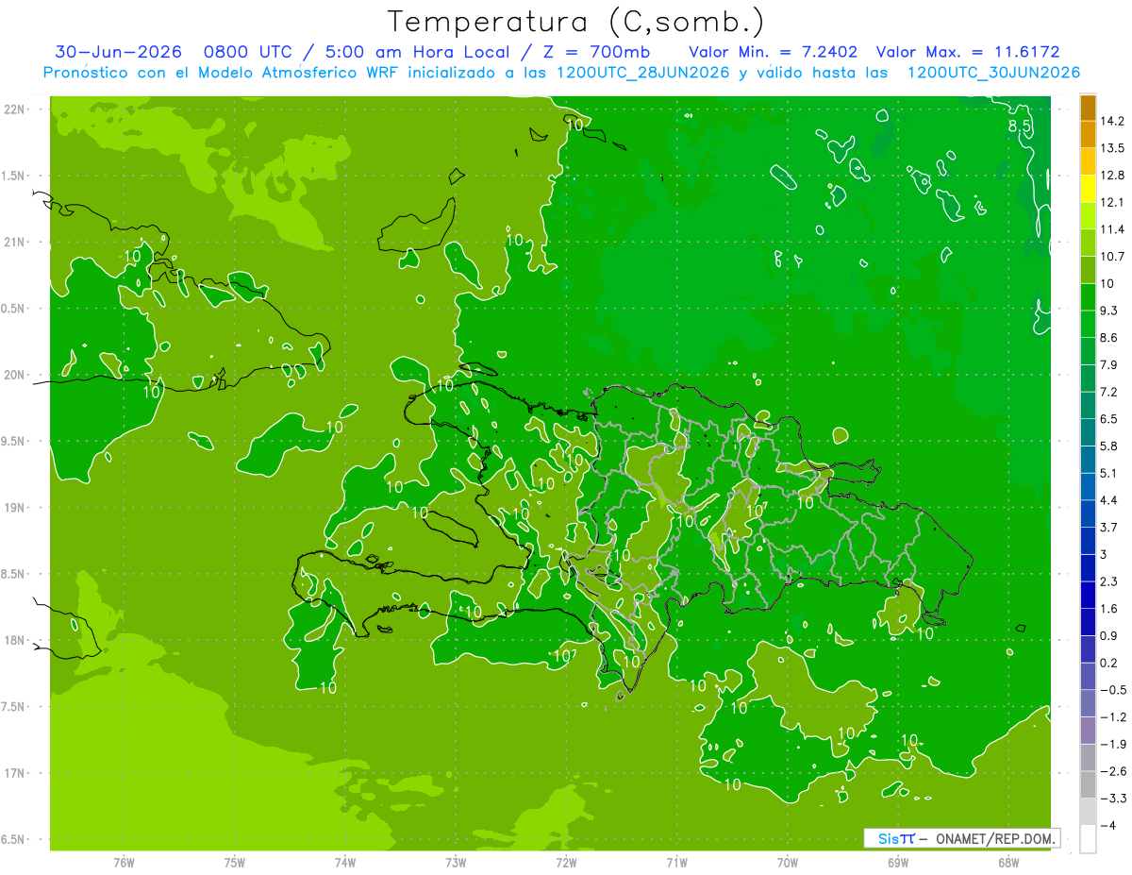This screenshot has height=875, width=1132.
Task: Click valid-until time "1200UTC_30JUN2026"
Action: click(993, 73)
